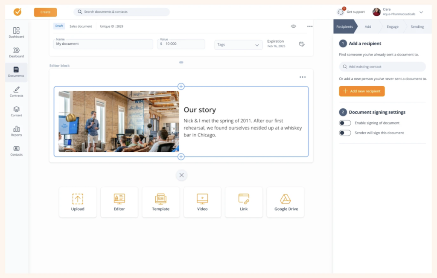Image resolution: width=437 pixels, height=278 pixels.
Task: Click the eye preview icon
Action: pos(294,26)
